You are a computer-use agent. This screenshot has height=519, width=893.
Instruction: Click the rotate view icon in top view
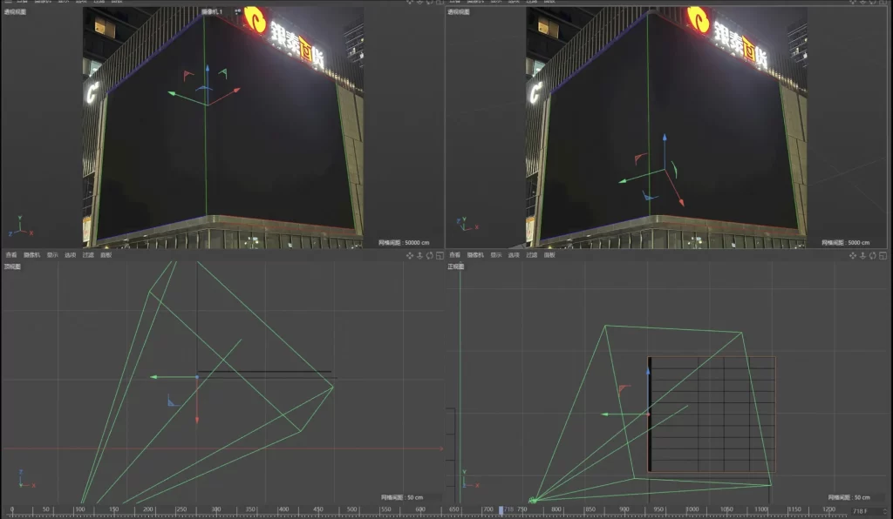429,256
